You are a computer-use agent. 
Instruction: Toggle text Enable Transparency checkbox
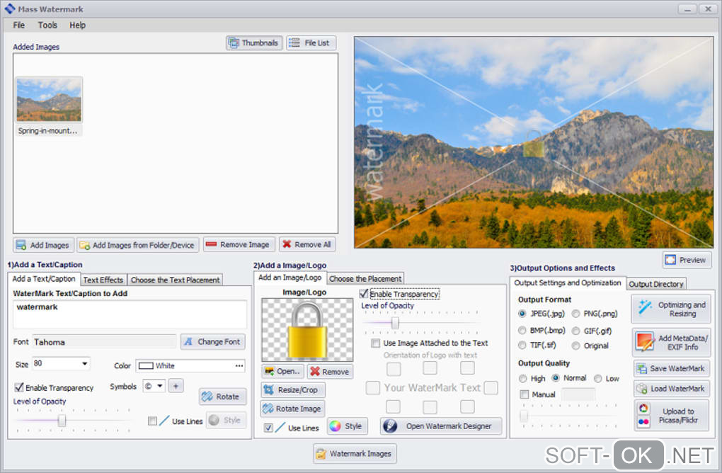[x=19, y=387]
